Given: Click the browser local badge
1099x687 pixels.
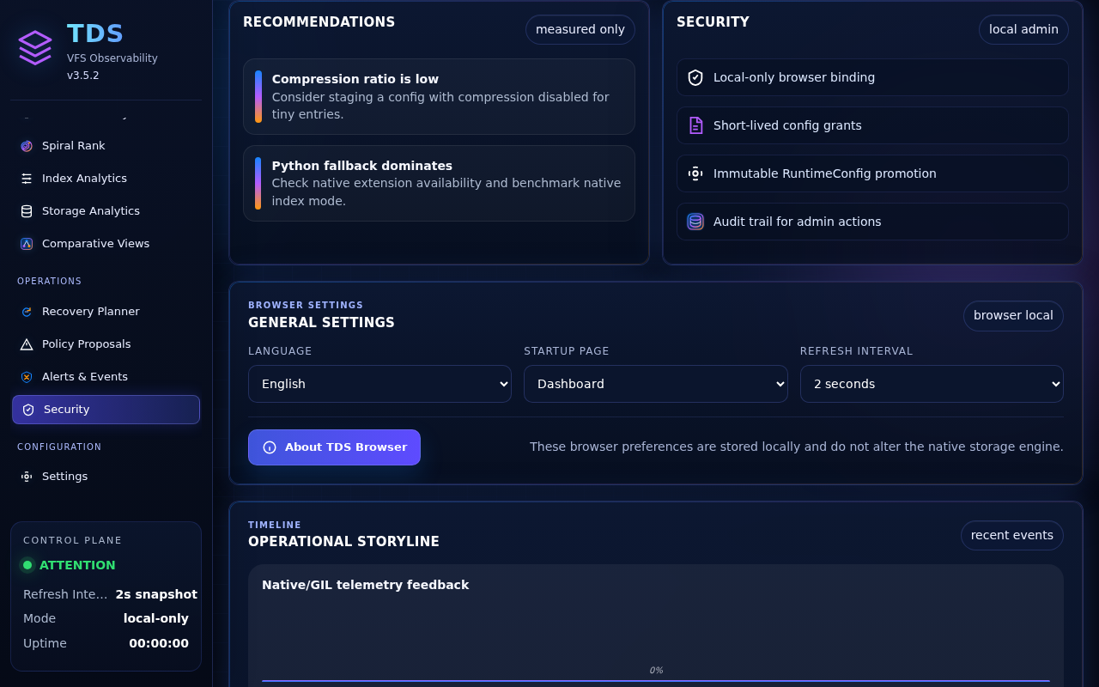Looking at the screenshot, I should click(x=1013, y=315).
